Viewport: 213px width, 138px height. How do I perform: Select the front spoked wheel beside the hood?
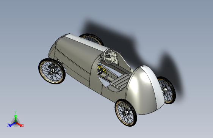tap(52, 71)
